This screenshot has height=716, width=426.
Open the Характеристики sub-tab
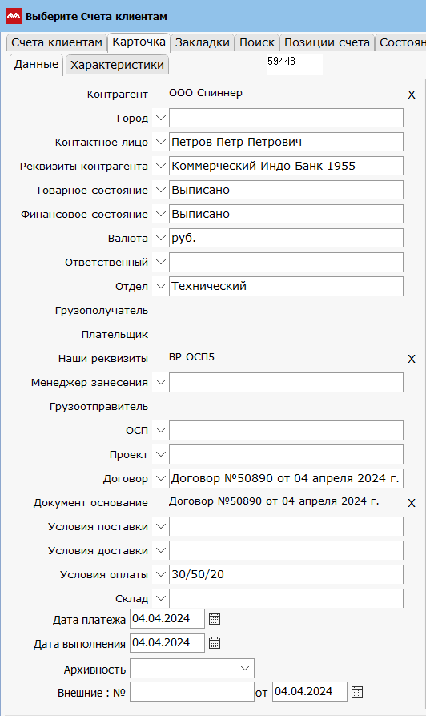pyautogui.click(x=118, y=65)
